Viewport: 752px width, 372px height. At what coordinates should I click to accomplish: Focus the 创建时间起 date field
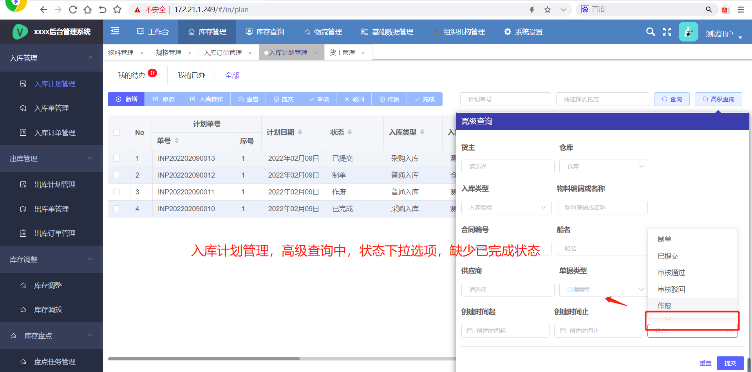coord(505,331)
